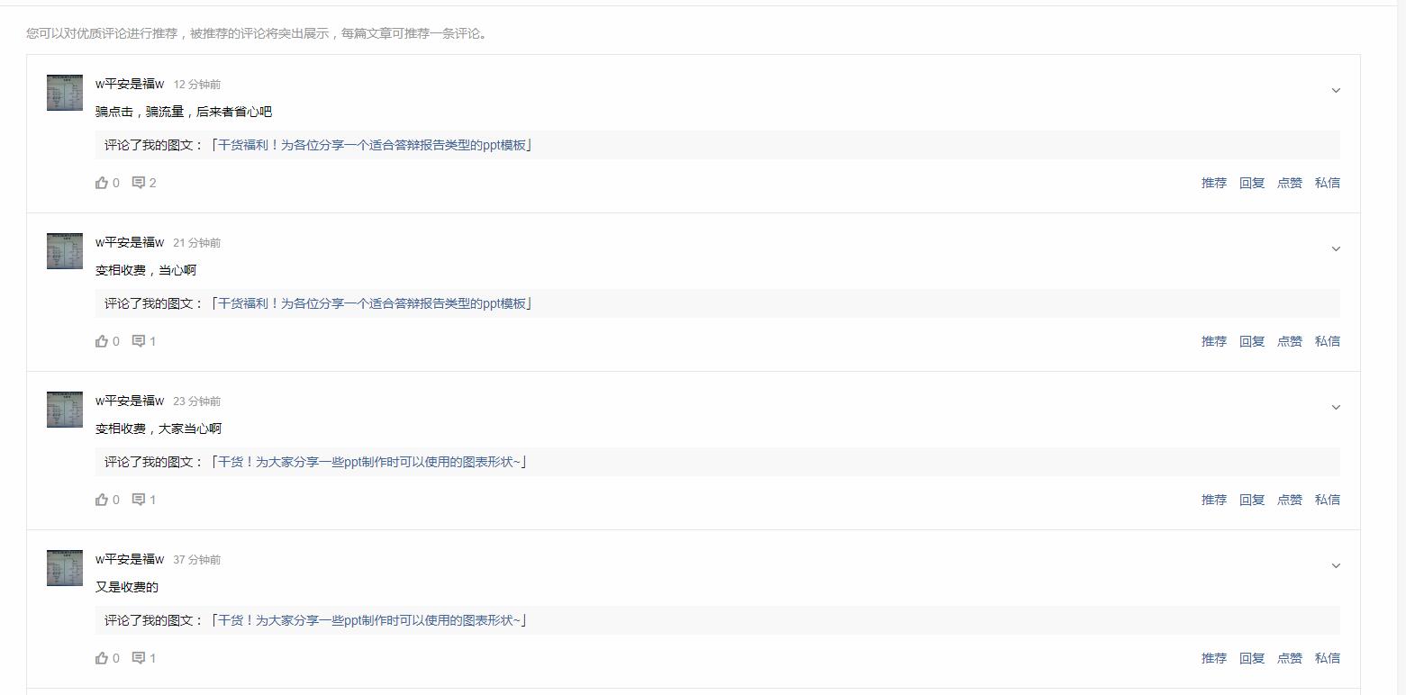Toggle 点赞 on the last comment
1406x695 pixels.
(1289, 657)
